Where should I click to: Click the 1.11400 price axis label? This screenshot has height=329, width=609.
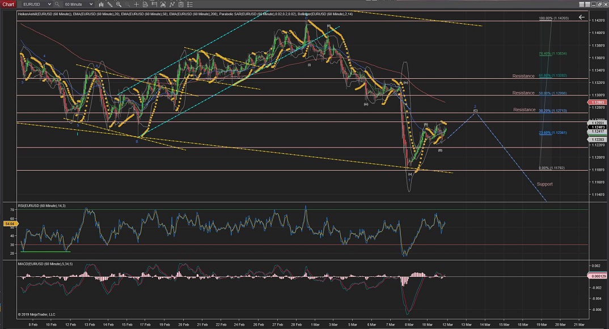point(599,195)
